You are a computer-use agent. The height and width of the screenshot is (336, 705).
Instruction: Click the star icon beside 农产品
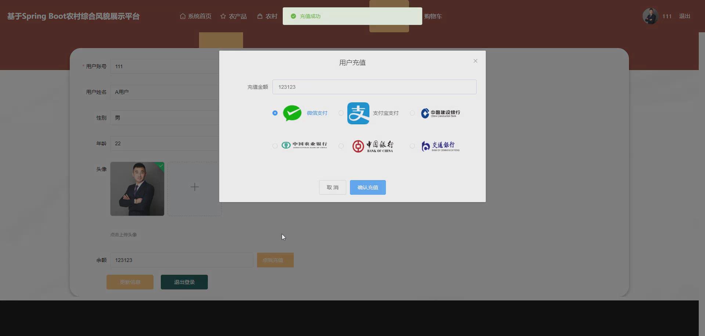(x=223, y=16)
